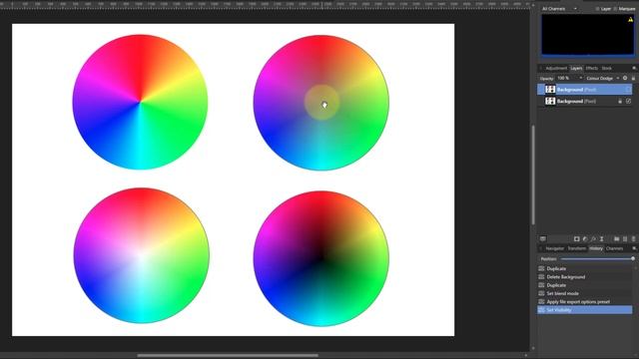The image size is (639, 359).
Task: Click icon beside Delete Background history entry
Action: click(x=541, y=277)
